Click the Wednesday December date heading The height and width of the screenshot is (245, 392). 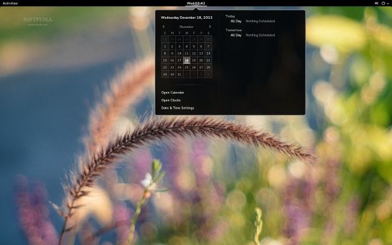(187, 17)
